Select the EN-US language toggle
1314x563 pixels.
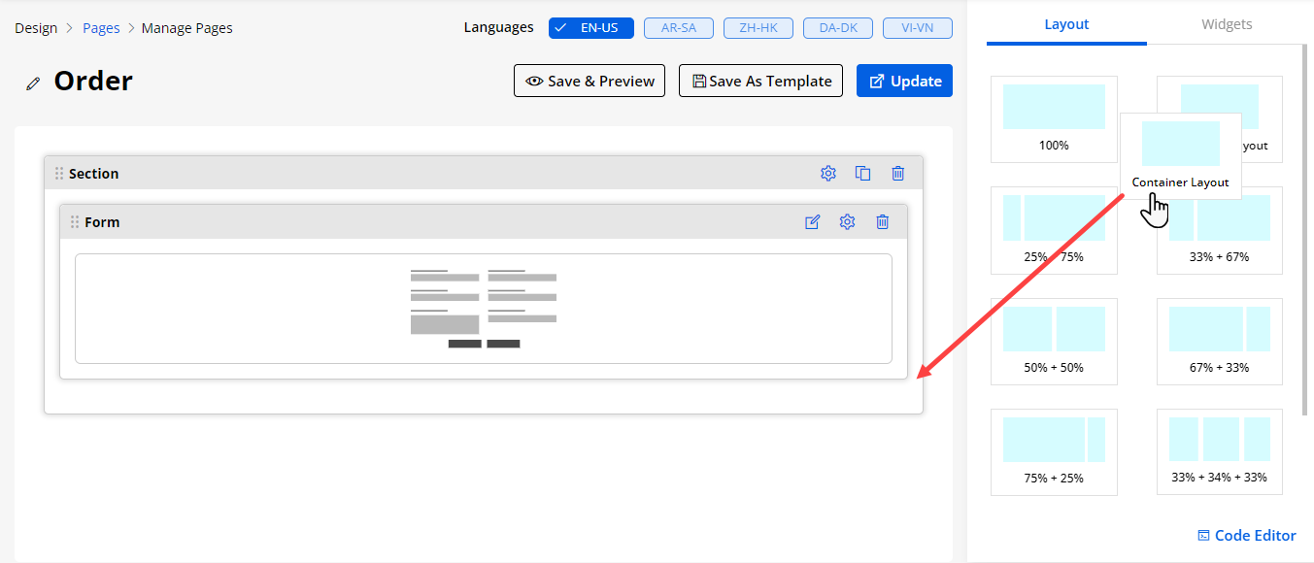[x=590, y=28]
